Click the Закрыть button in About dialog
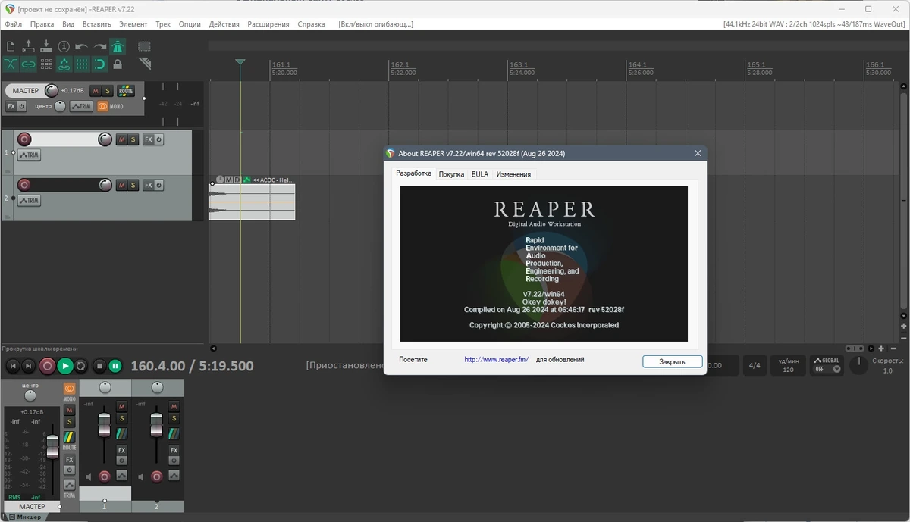The height and width of the screenshot is (522, 910). click(672, 362)
